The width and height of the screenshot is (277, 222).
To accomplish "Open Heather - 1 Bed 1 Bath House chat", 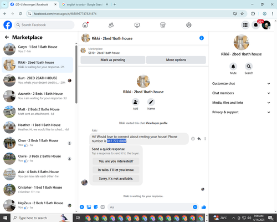I will [x=38, y=127].
